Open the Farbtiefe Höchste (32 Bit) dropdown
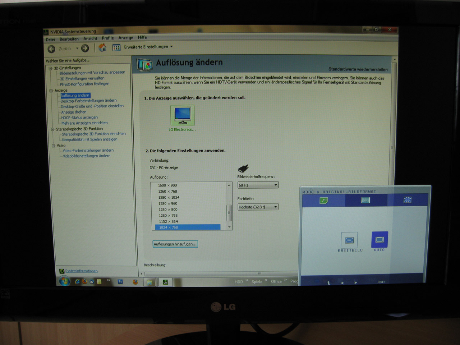 258,207
